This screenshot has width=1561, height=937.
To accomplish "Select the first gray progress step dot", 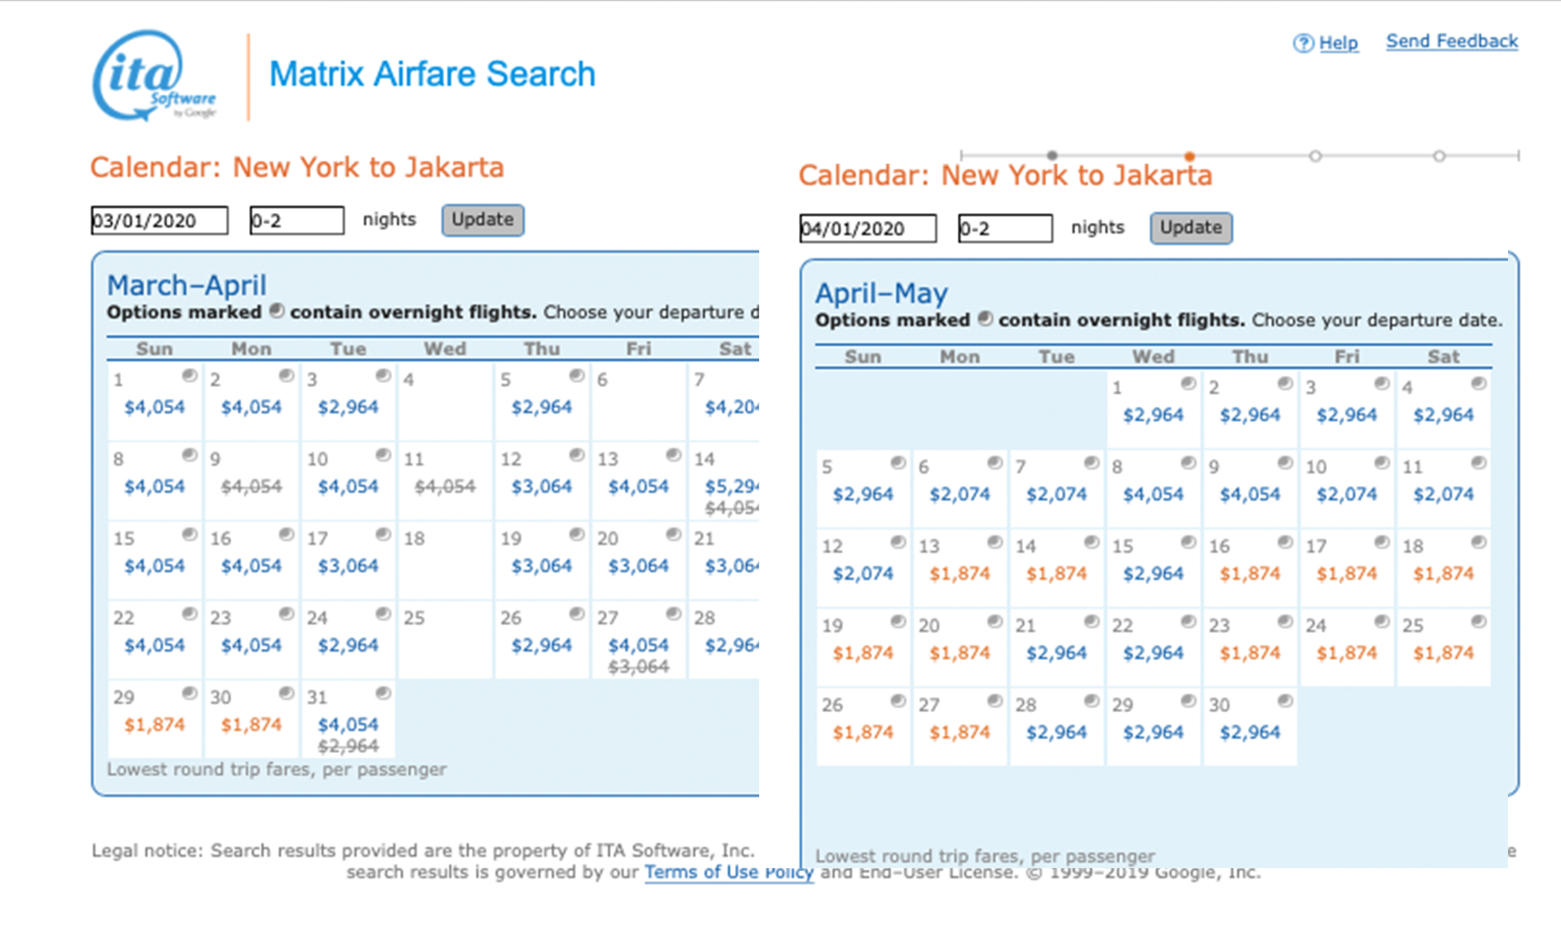I will 1052,155.
